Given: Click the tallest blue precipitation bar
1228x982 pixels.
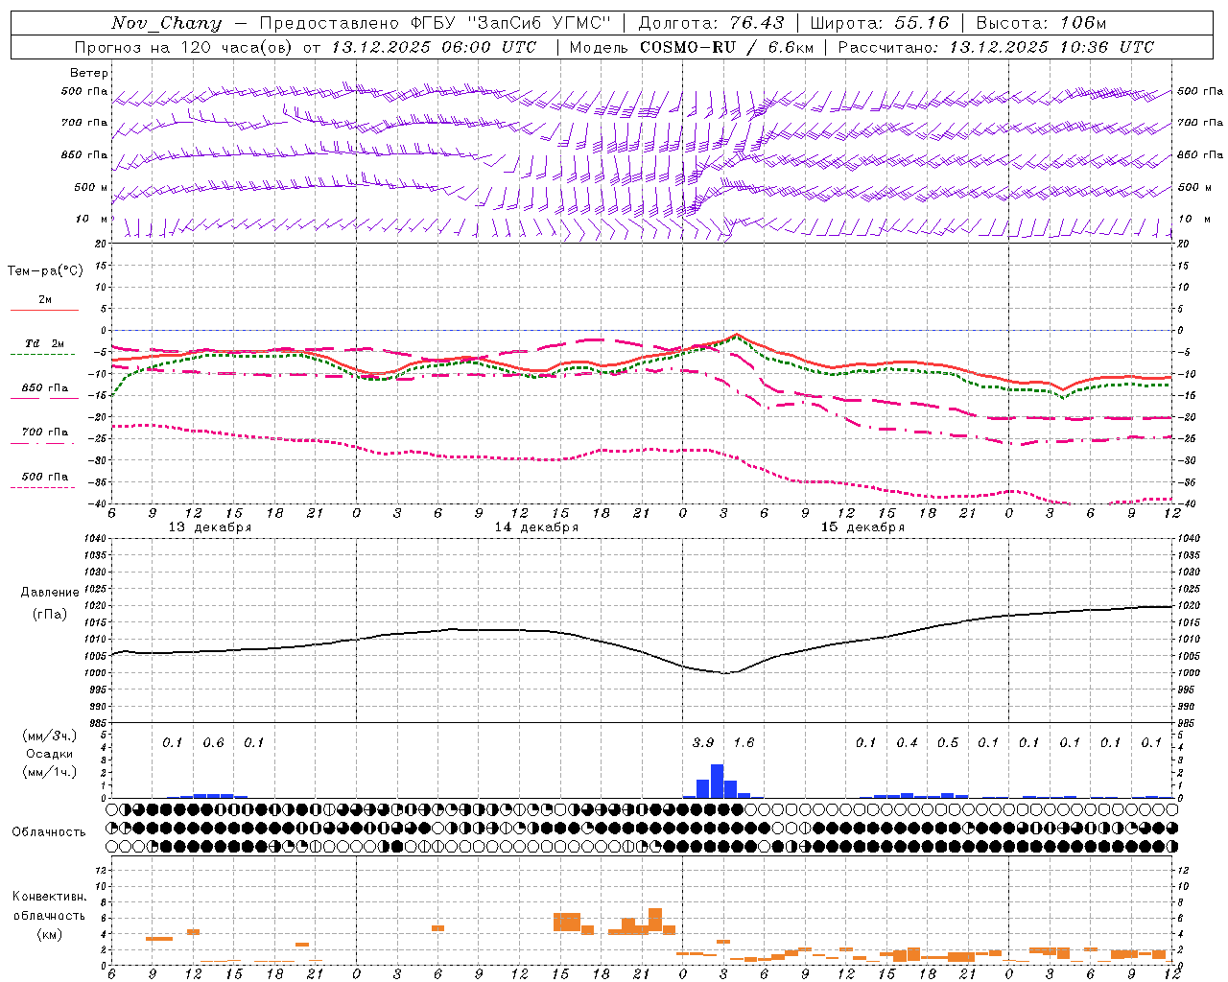Looking at the screenshot, I should click(717, 781).
